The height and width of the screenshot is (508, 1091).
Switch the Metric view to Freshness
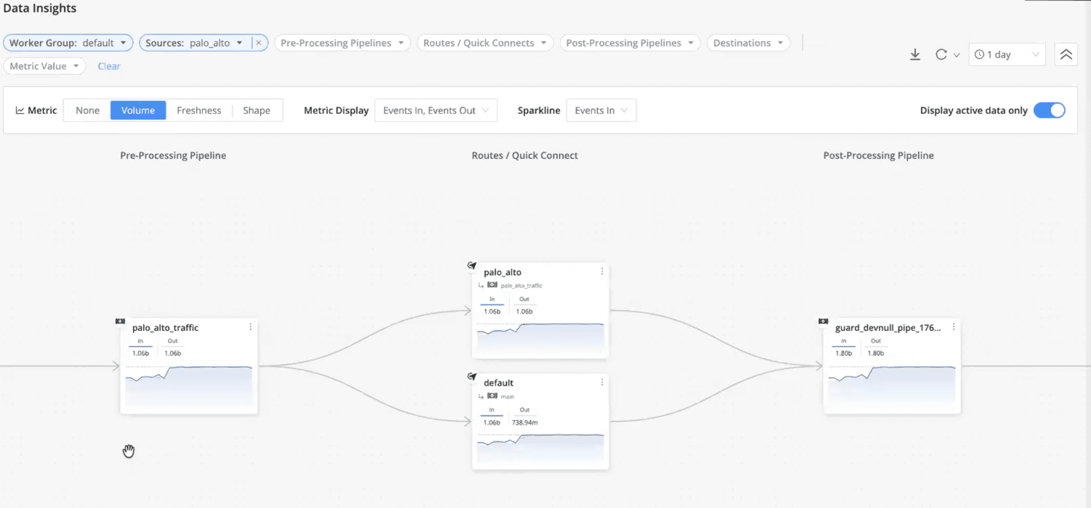pyautogui.click(x=199, y=110)
